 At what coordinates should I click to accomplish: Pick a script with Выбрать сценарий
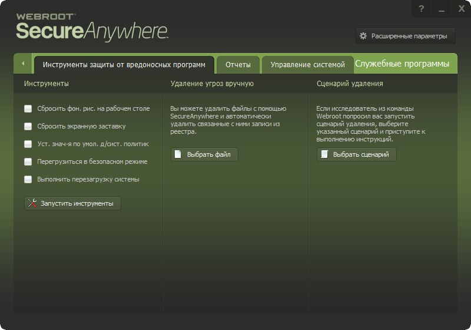coord(357,154)
